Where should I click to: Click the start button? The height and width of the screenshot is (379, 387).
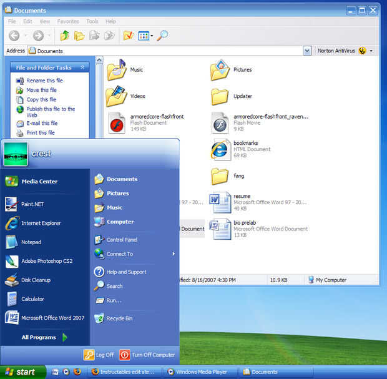[22, 372]
